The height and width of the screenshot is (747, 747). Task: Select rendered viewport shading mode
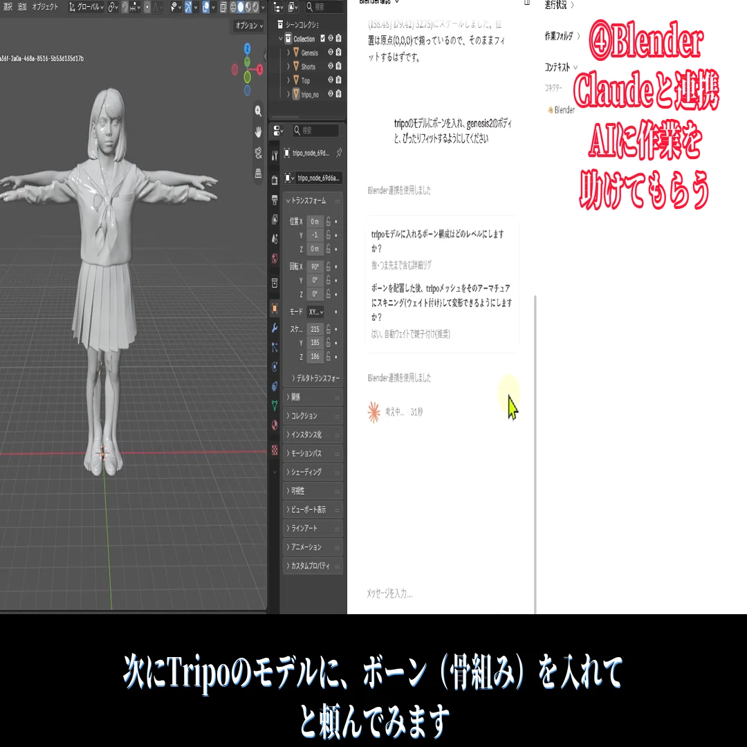[x=255, y=7]
